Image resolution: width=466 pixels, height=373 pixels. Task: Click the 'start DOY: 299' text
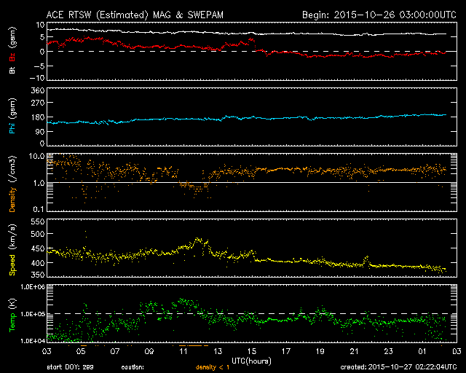coord(70,367)
